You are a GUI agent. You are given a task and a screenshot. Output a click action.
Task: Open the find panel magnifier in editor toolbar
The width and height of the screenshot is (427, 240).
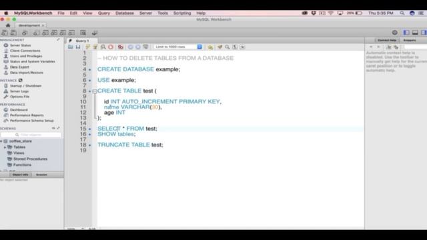tap(227, 47)
